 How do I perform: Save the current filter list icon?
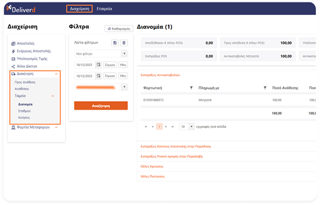click(115, 43)
